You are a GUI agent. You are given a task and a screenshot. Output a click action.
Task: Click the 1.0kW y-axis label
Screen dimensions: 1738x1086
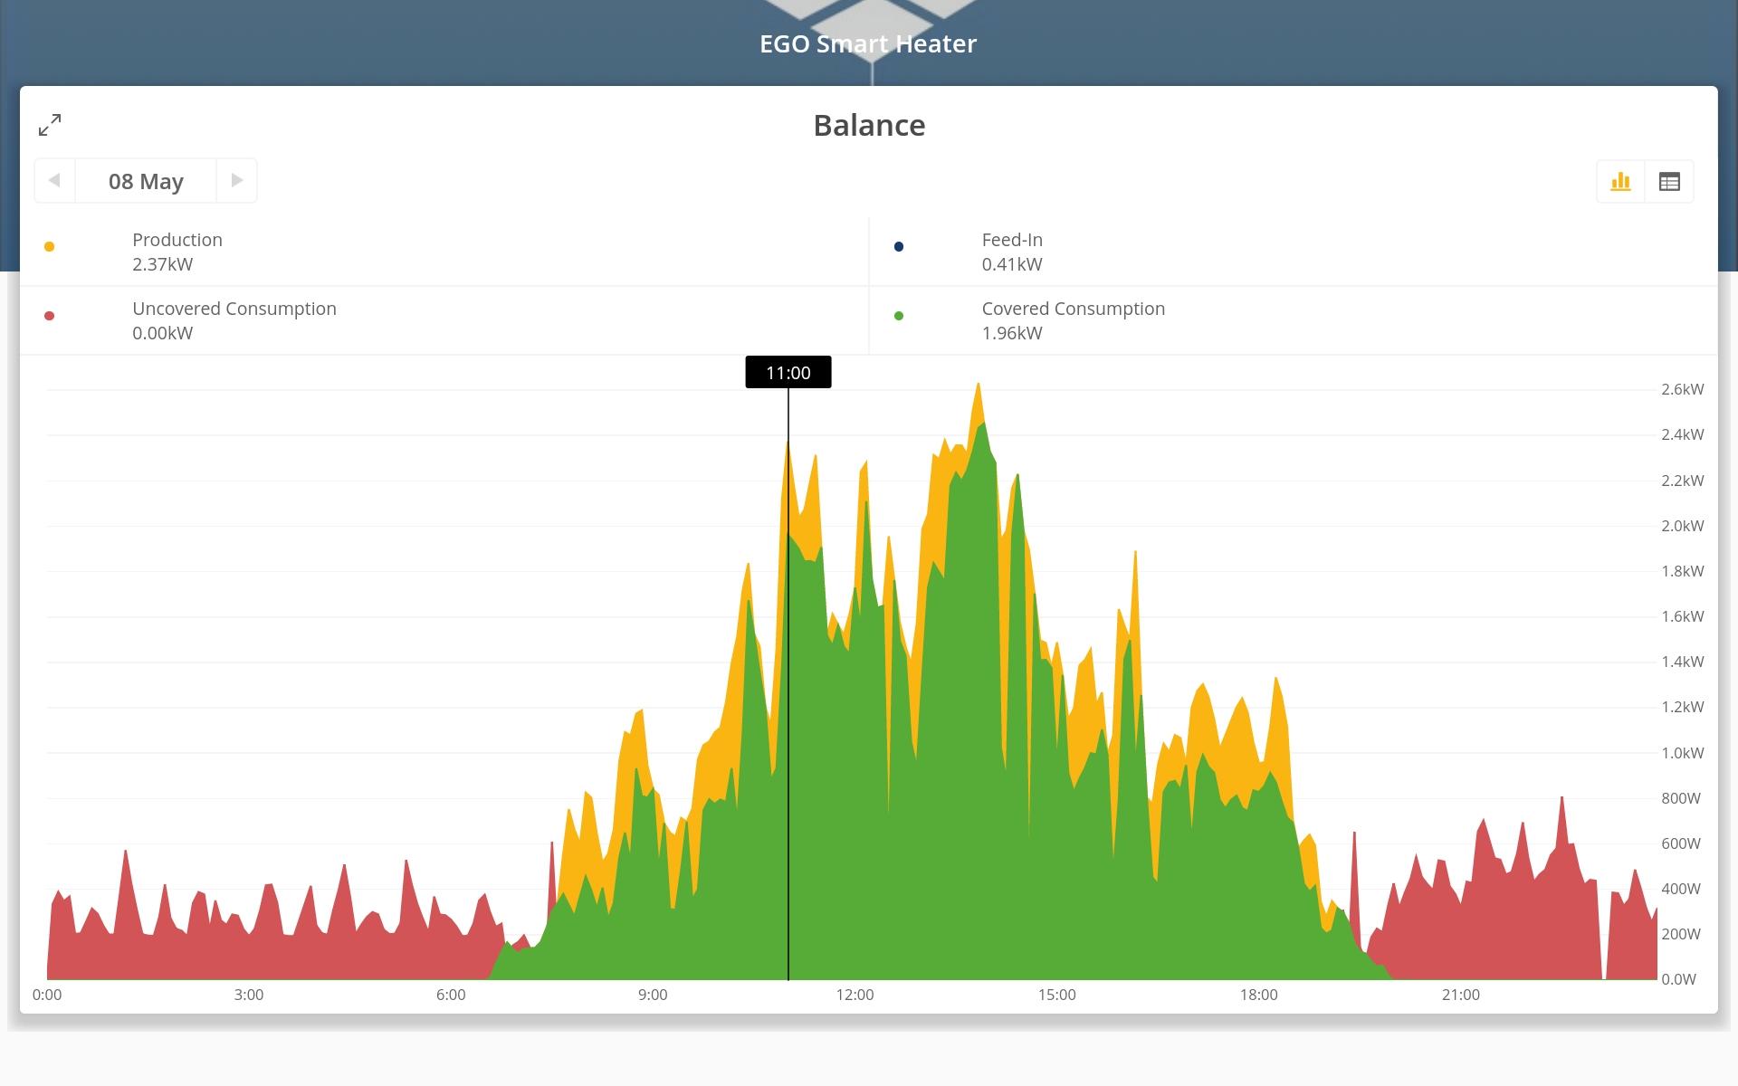point(1682,753)
